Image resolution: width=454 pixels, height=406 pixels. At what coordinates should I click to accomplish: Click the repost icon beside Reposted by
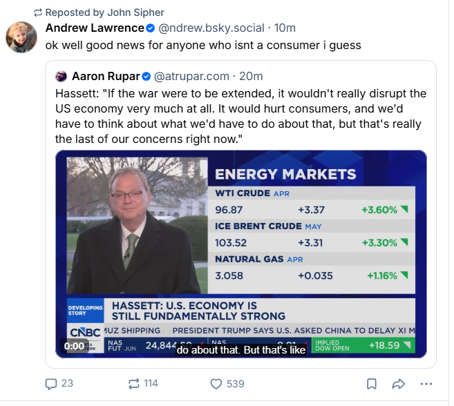(38, 12)
